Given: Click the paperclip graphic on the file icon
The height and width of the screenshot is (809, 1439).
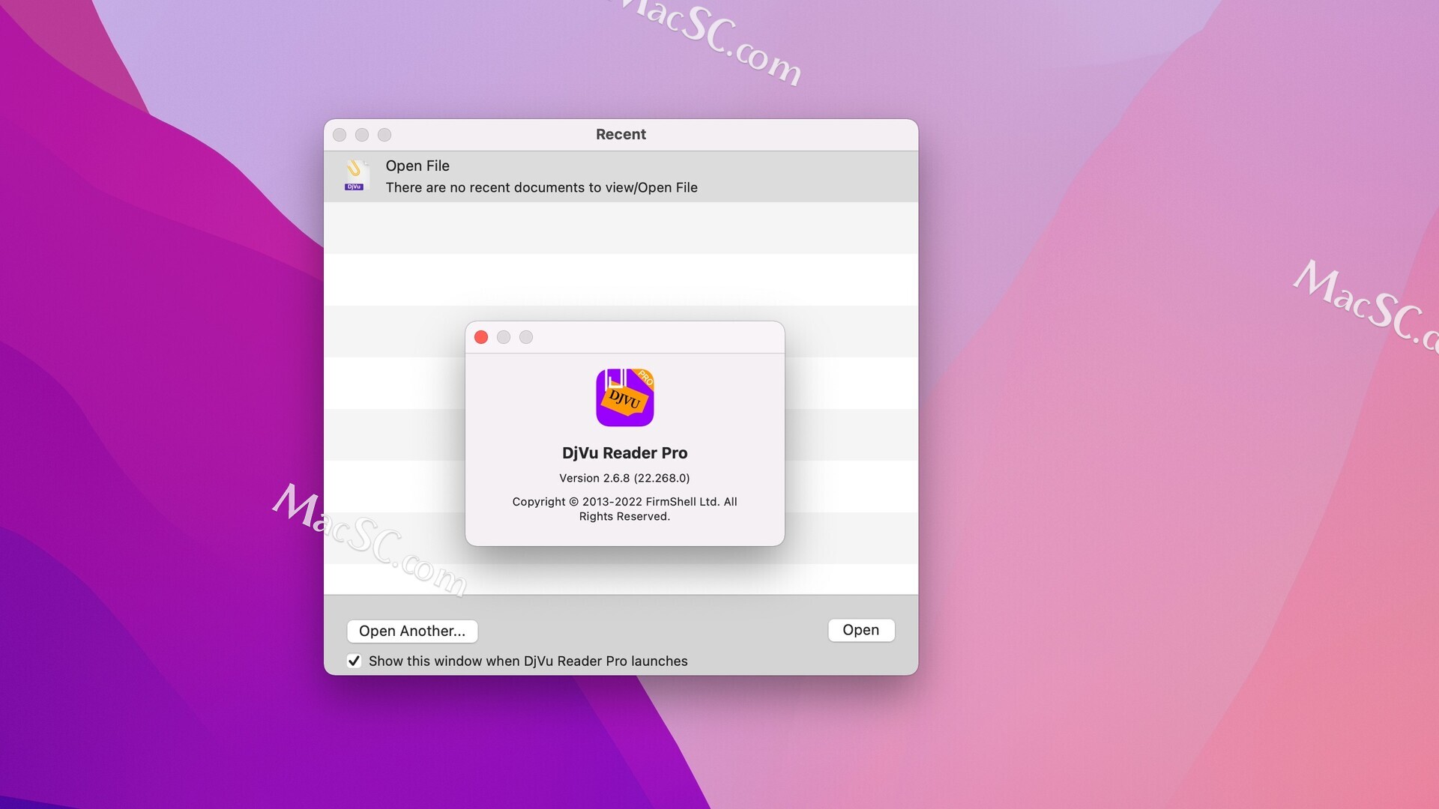Looking at the screenshot, I should (x=353, y=168).
